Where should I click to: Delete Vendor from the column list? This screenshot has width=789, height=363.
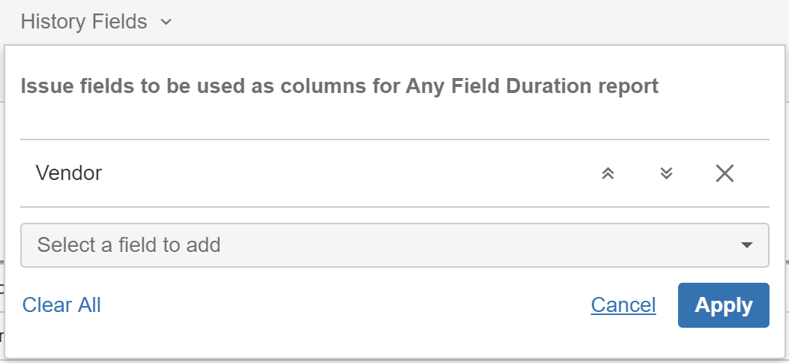(x=725, y=174)
